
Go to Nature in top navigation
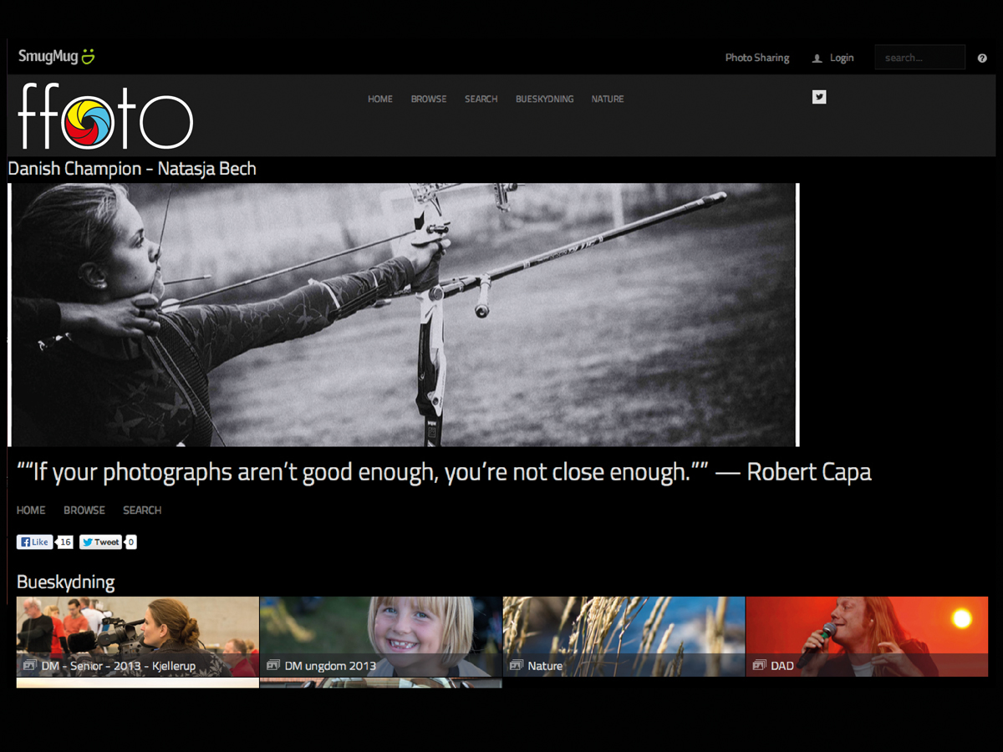click(608, 99)
